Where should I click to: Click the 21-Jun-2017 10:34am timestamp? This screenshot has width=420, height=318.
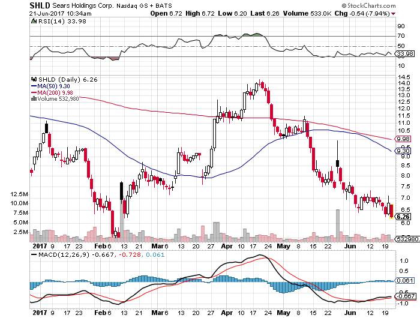pyautogui.click(x=60, y=13)
